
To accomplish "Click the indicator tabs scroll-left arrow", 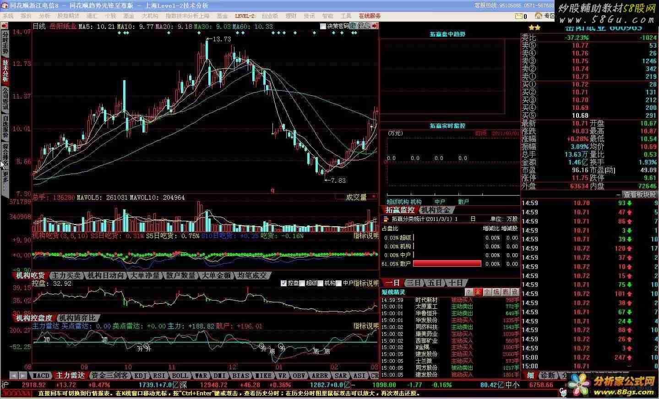I will [x=13, y=375].
